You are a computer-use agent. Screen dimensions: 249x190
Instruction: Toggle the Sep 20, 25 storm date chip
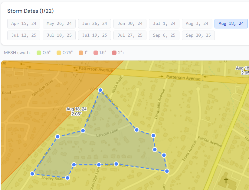click(198, 35)
